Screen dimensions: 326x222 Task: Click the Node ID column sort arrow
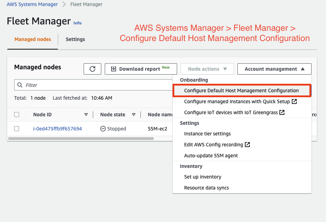(86, 115)
